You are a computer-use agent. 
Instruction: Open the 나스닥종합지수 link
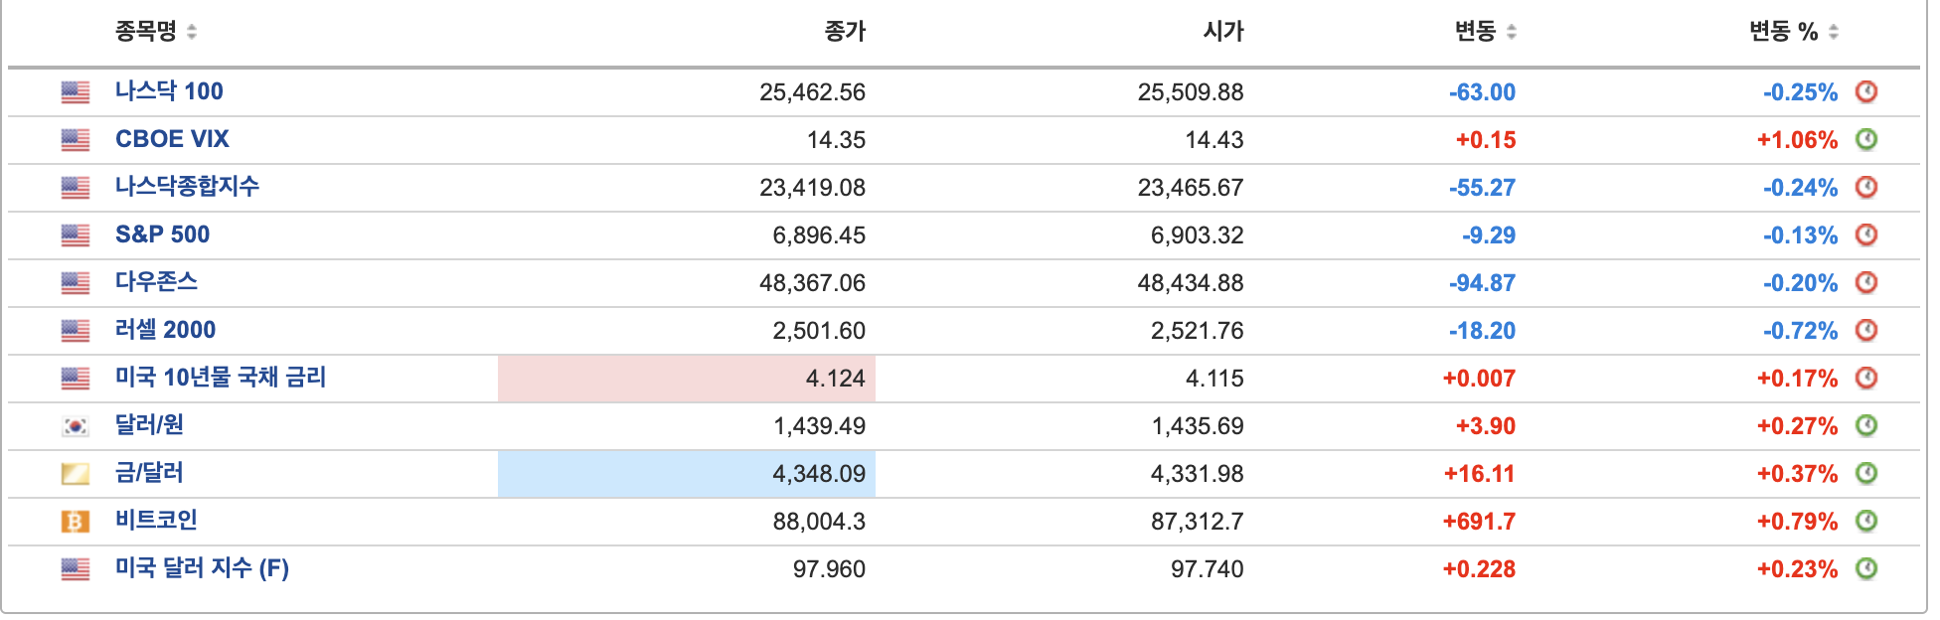tap(187, 187)
